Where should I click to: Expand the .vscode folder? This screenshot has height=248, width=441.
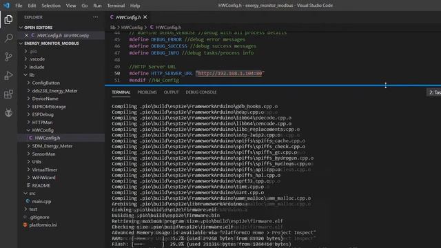[26, 59]
